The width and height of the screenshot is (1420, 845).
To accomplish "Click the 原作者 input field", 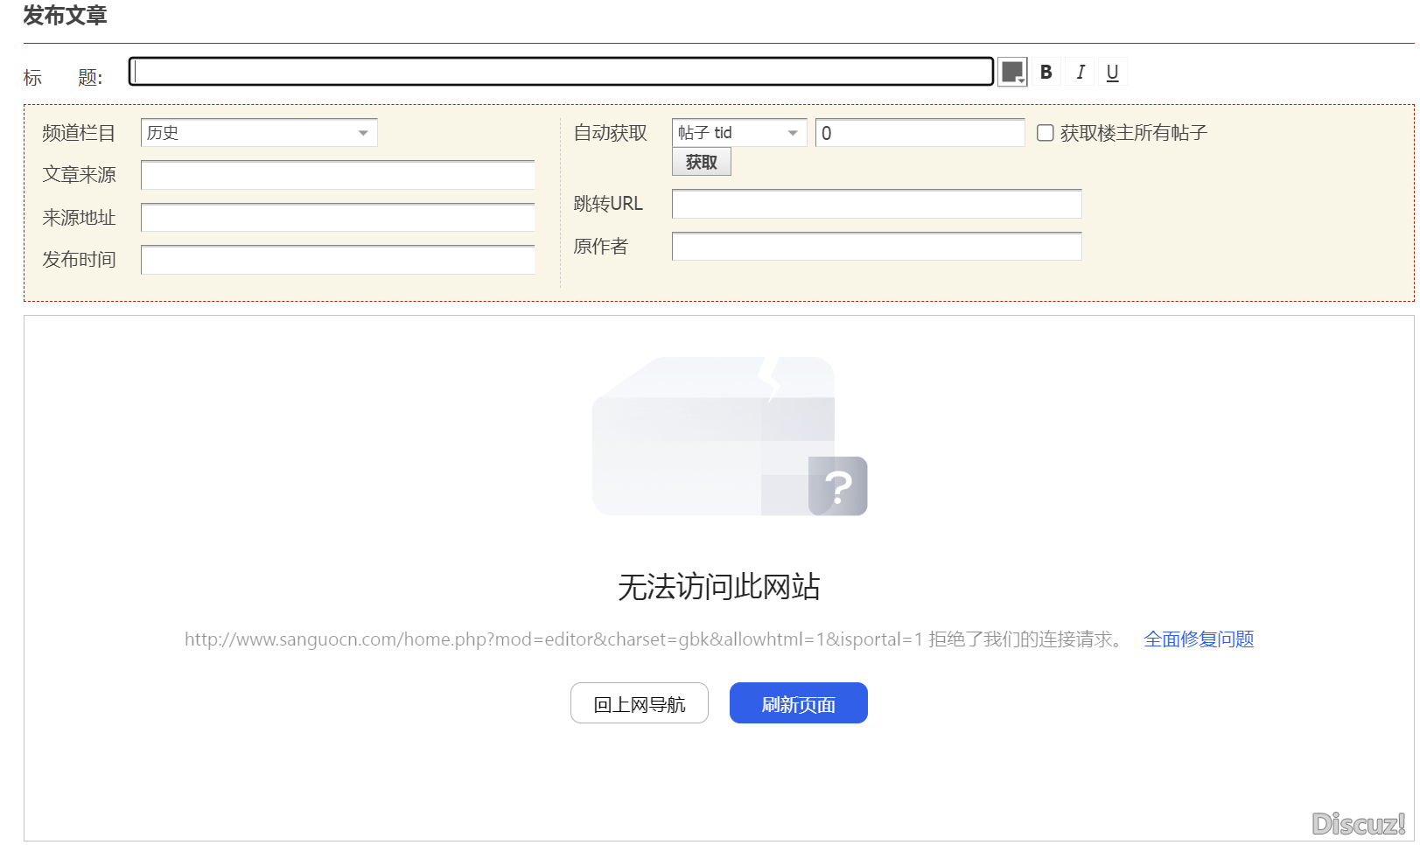I will coord(876,247).
